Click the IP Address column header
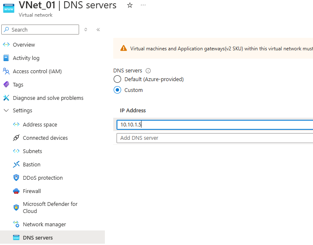The height and width of the screenshot is (245, 313). 133,110
